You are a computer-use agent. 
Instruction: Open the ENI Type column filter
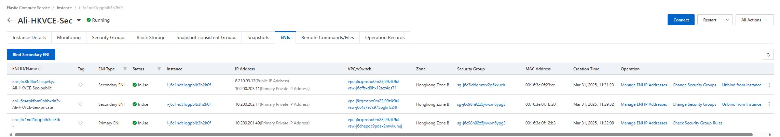(x=125, y=69)
